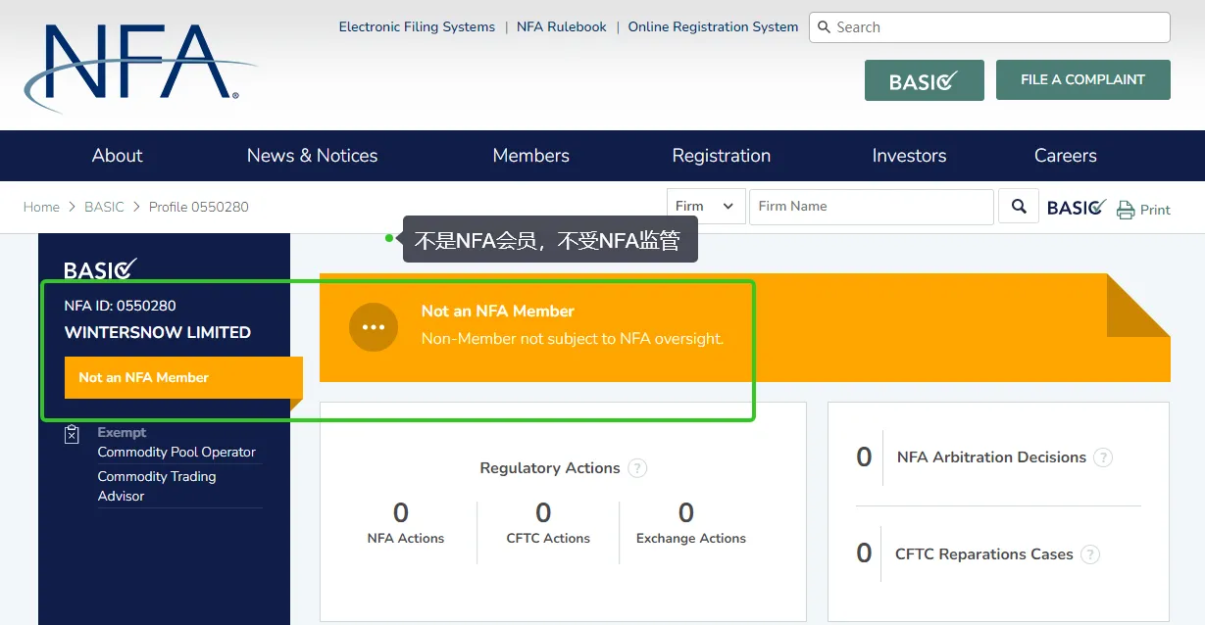Click the NFA ID: 0550280 text

pos(120,306)
